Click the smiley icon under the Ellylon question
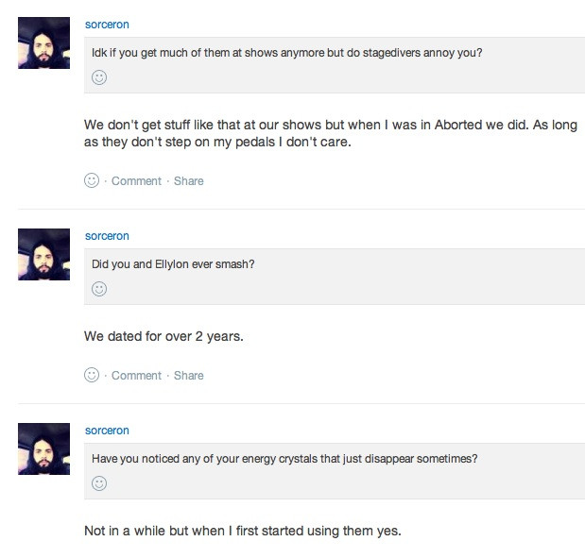Viewport: 585px width, 558px height. pyautogui.click(x=99, y=289)
